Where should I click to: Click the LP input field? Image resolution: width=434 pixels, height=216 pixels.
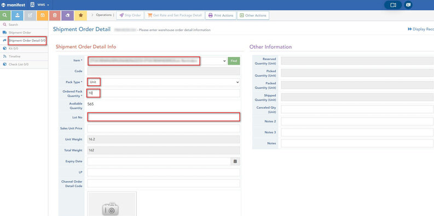164,172
